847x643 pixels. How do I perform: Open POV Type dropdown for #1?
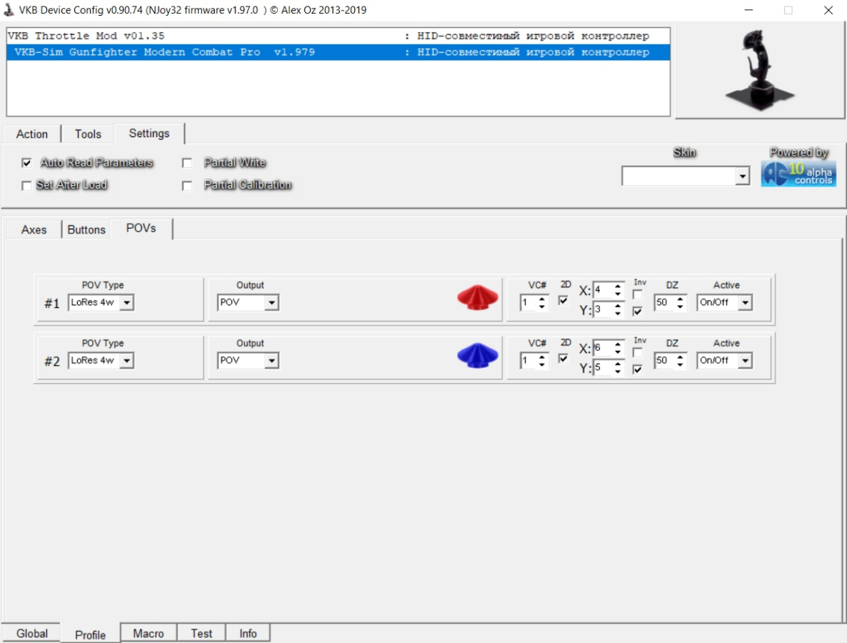(x=126, y=303)
